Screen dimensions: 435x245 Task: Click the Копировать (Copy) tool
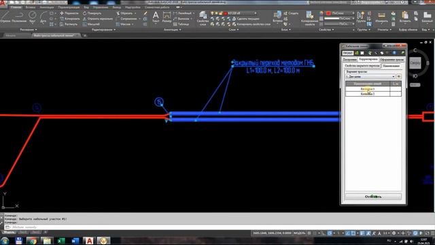[69, 18]
